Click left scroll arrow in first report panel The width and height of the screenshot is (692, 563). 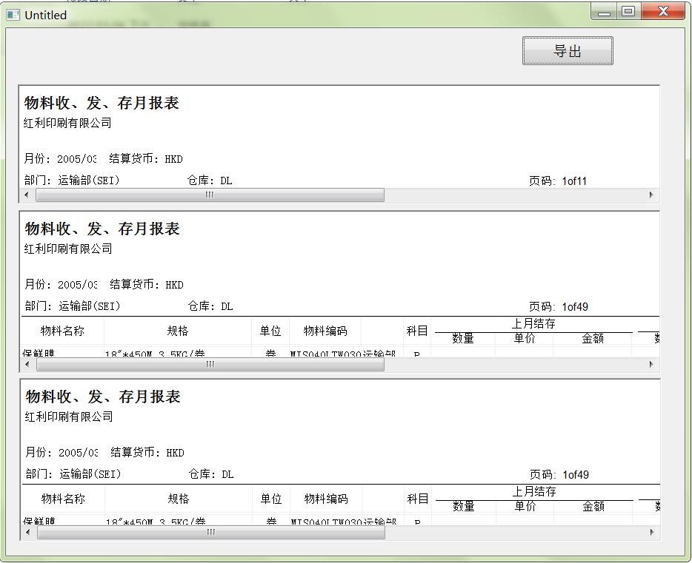click(27, 195)
